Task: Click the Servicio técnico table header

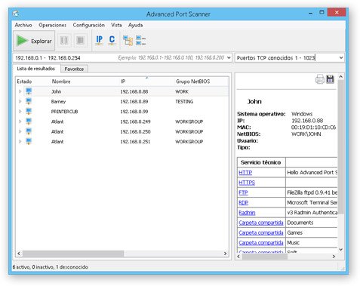Action: pyautogui.click(x=260, y=162)
